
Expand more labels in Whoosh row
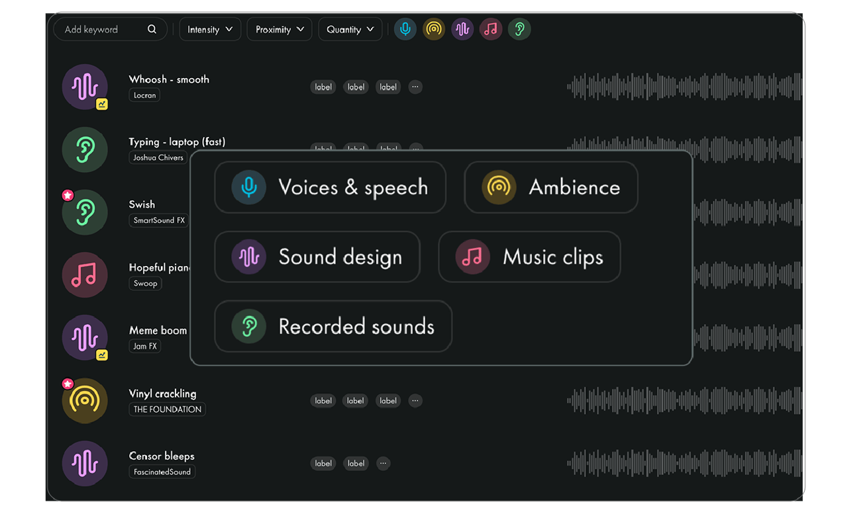(x=415, y=87)
